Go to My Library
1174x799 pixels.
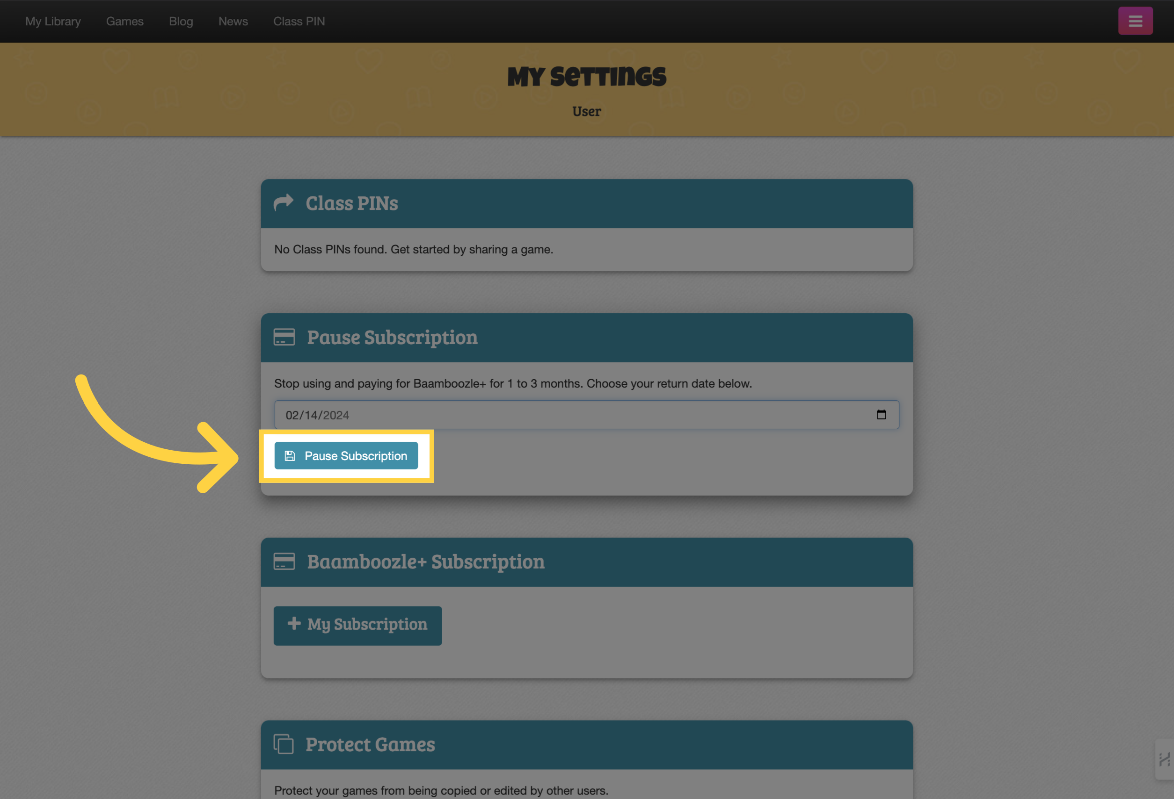(53, 21)
